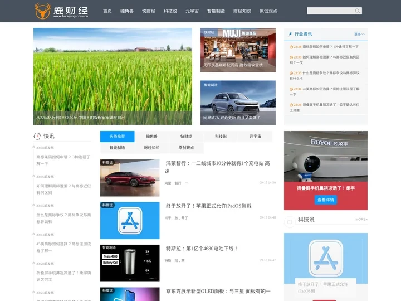Open App Store thumbnail of iPadOS article
This screenshot has width=401, height=301.
coord(130,221)
